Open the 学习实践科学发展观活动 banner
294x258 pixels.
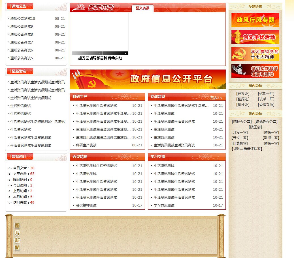255,71
